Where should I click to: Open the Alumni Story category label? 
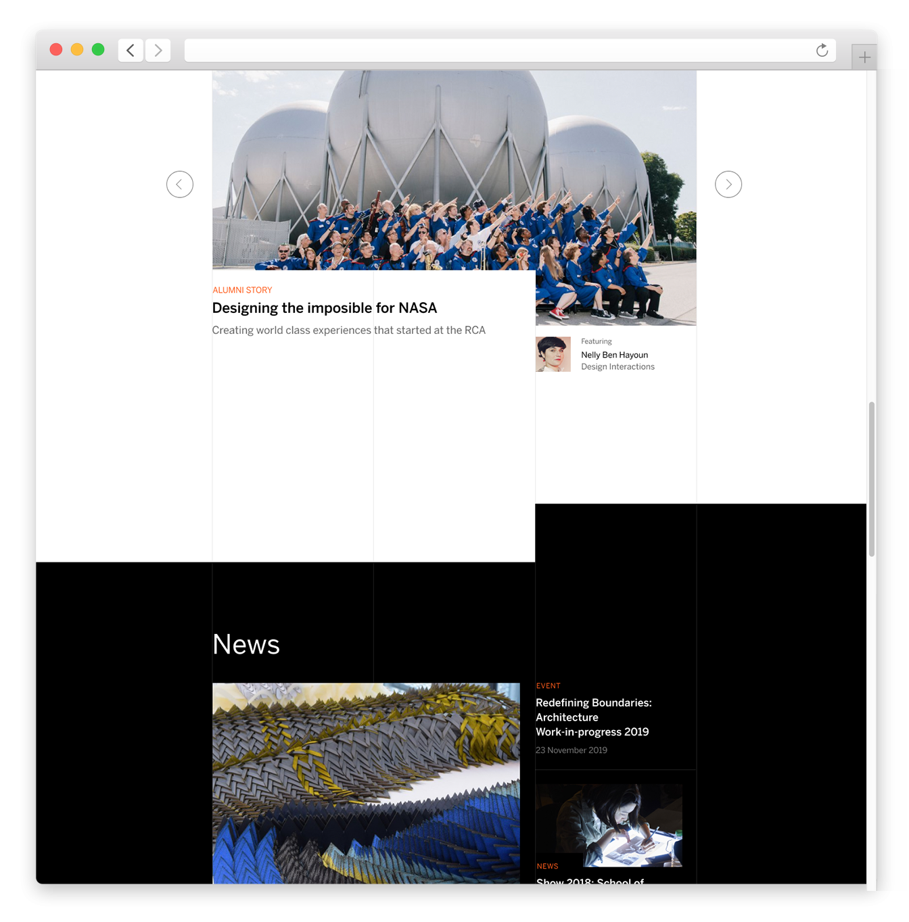242,290
